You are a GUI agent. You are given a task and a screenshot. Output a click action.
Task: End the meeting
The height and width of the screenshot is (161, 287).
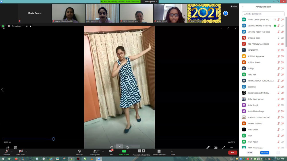pyautogui.click(x=233, y=152)
